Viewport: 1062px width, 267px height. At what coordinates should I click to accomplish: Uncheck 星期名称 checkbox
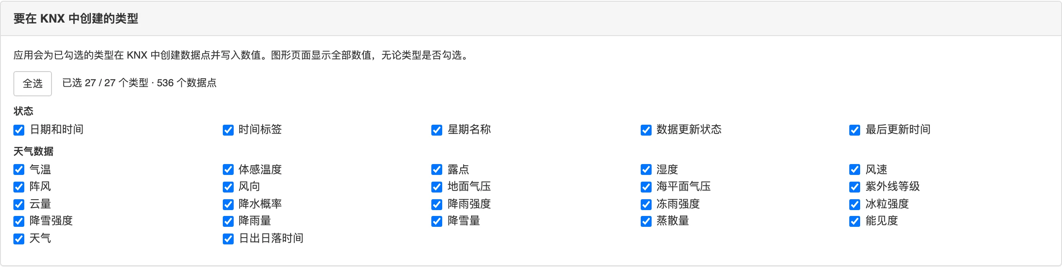coord(437,130)
